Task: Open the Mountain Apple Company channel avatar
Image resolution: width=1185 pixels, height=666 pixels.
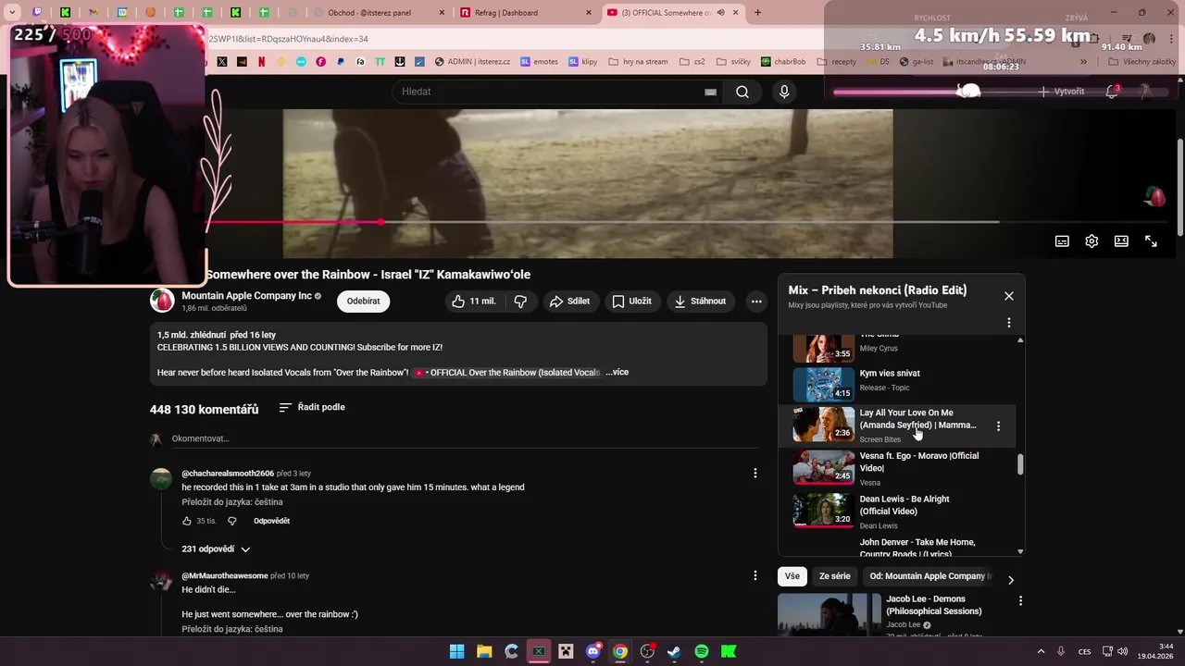Action: point(162,301)
